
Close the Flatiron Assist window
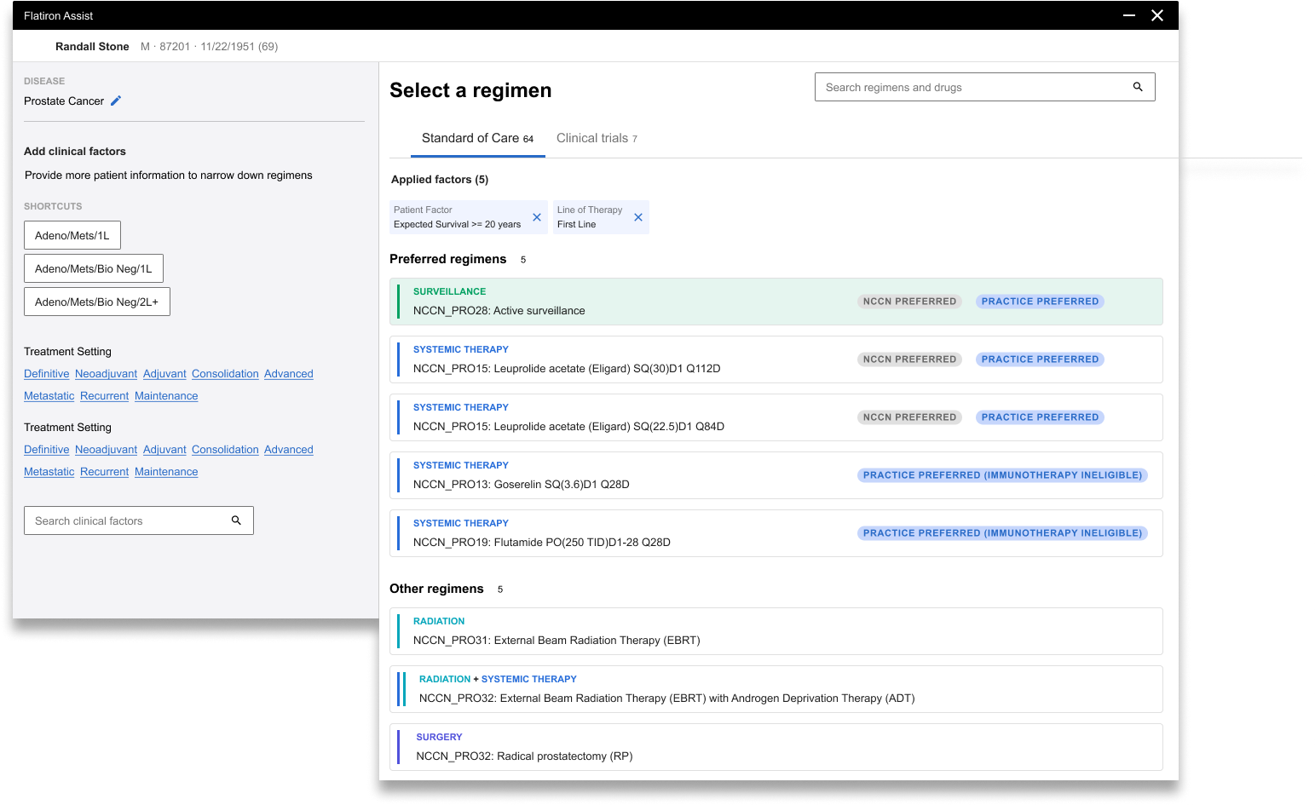(x=1157, y=15)
